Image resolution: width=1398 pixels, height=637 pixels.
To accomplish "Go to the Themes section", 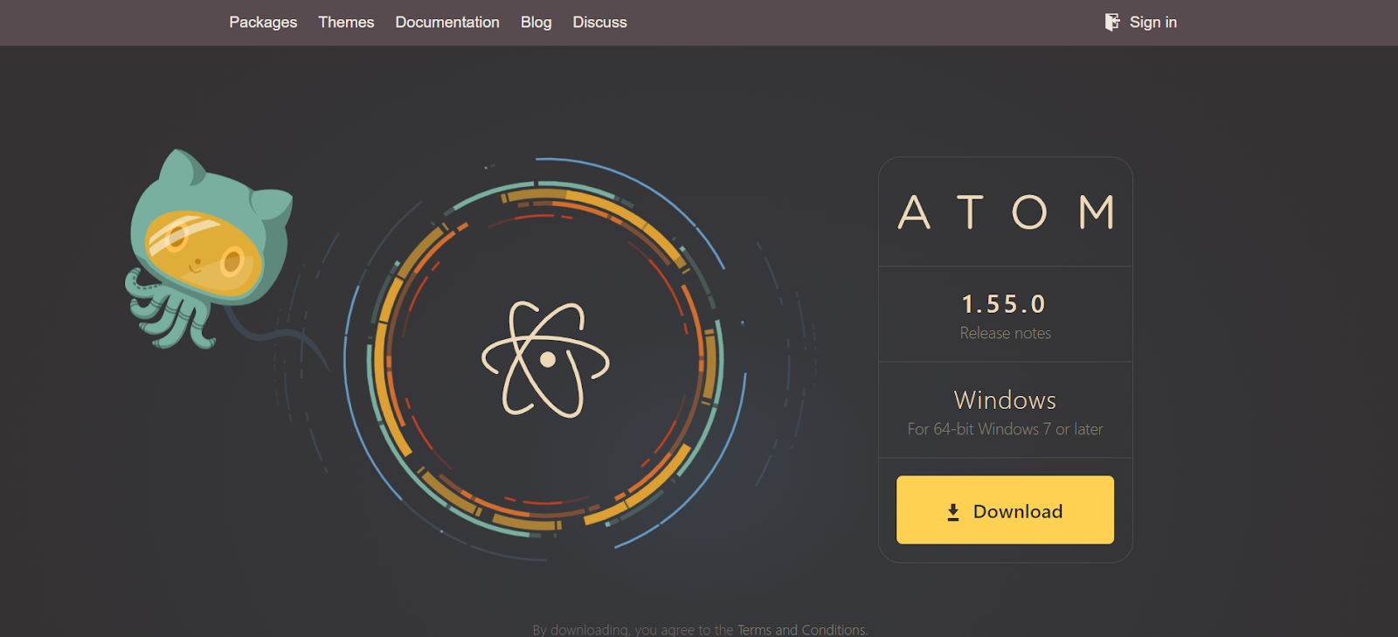I will (346, 22).
